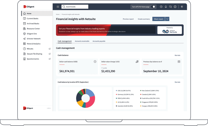This screenshot has height=126, width=208.
Task: Open Questionnaires external link icon
Action: pos(49,59)
